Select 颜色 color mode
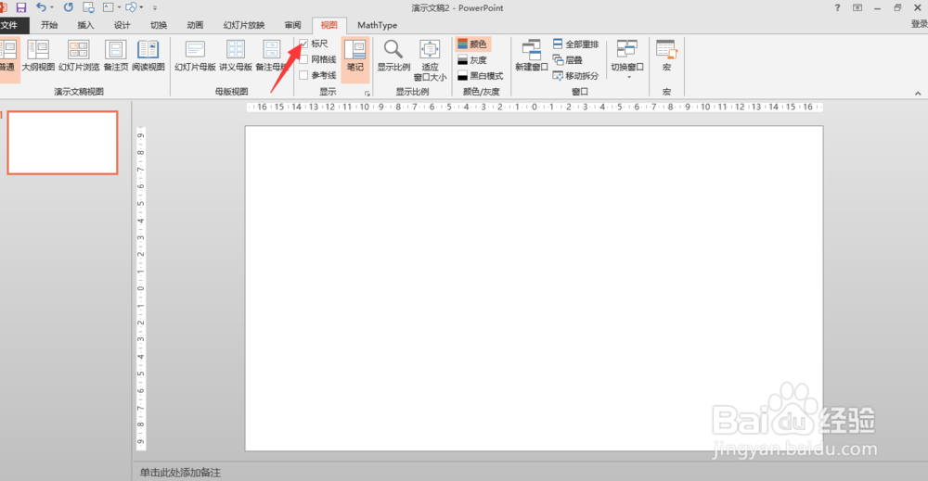Image resolution: width=928 pixels, height=481 pixels. 473,44
